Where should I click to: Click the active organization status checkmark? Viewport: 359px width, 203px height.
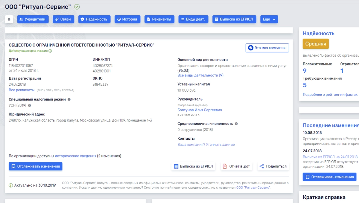[50, 51]
